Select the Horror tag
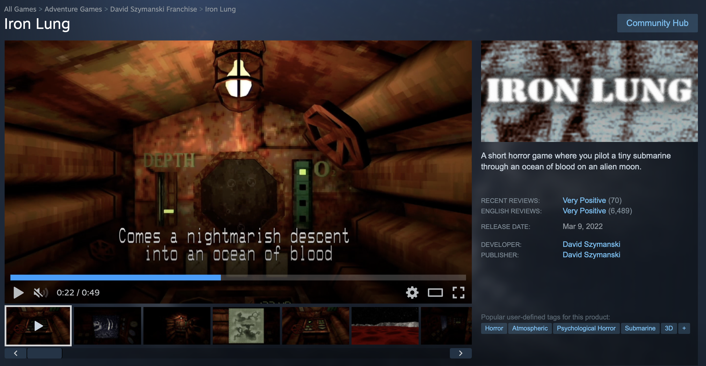Image resolution: width=706 pixels, height=366 pixels. point(494,328)
